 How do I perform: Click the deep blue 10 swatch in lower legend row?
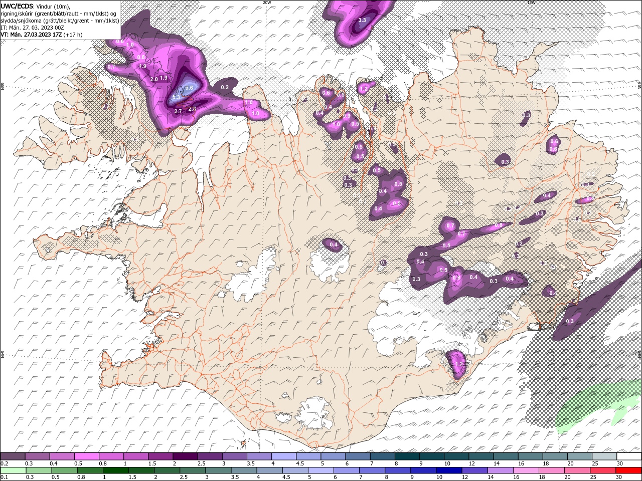tap(448, 470)
